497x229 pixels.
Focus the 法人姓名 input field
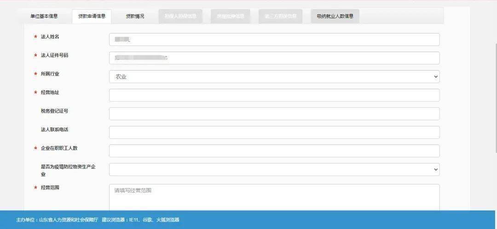pos(274,40)
